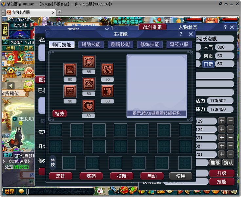Image resolution: width=241 pixels, height=197 pixels.
Task: Click the 技能 button in character panel
Action: [x=222, y=182]
